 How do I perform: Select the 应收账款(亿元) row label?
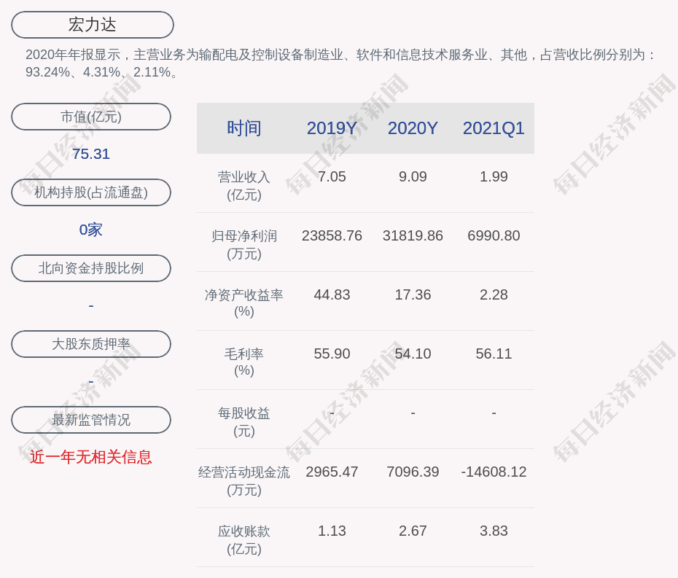[x=244, y=539]
